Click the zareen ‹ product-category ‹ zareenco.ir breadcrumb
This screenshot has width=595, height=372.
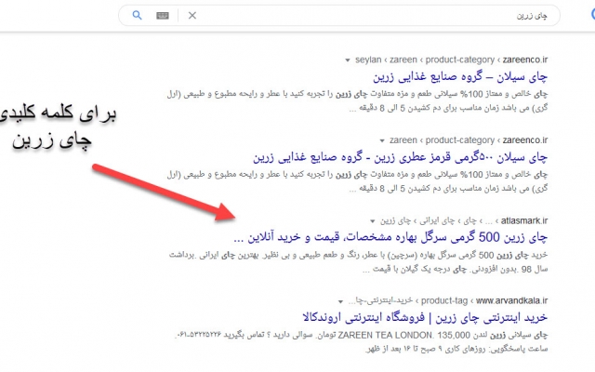469,140
